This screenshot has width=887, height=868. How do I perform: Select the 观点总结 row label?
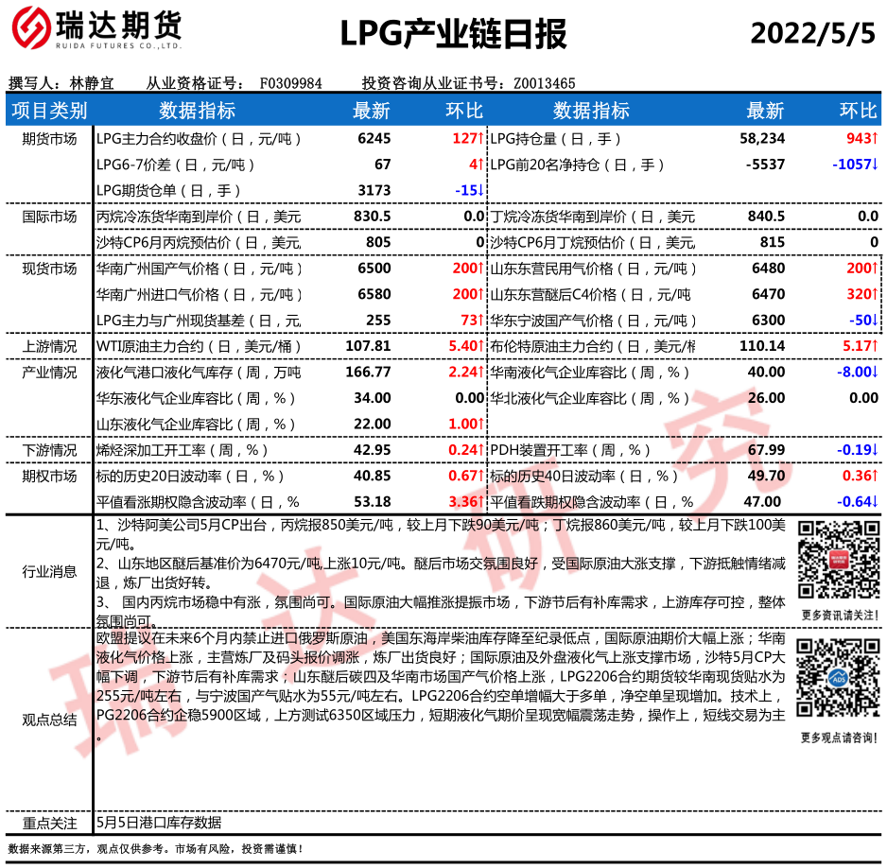coord(49,720)
